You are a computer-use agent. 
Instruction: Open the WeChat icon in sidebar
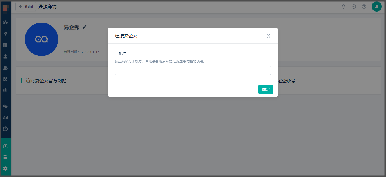coord(5,106)
